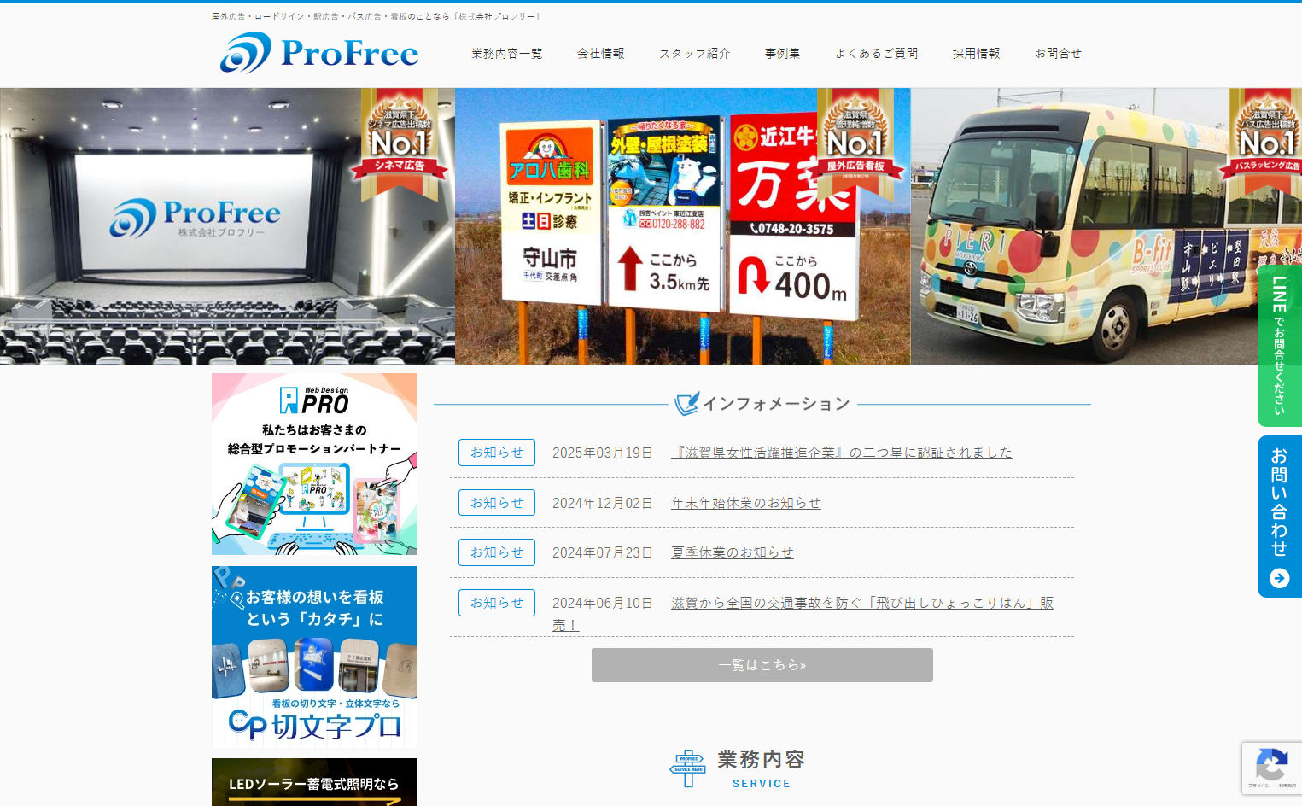Click the インフォメーション heading pen icon
This screenshot has width=1302, height=806.
(686, 403)
